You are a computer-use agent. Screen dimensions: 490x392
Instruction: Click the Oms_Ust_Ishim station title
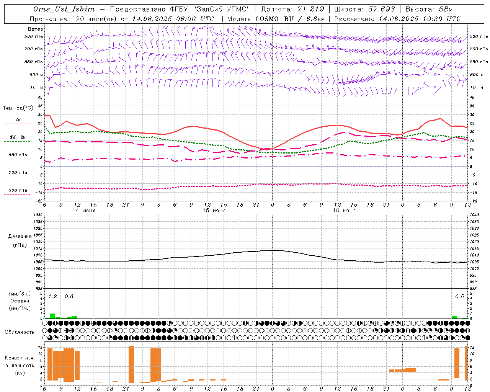pyautogui.click(x=64, y=9)
